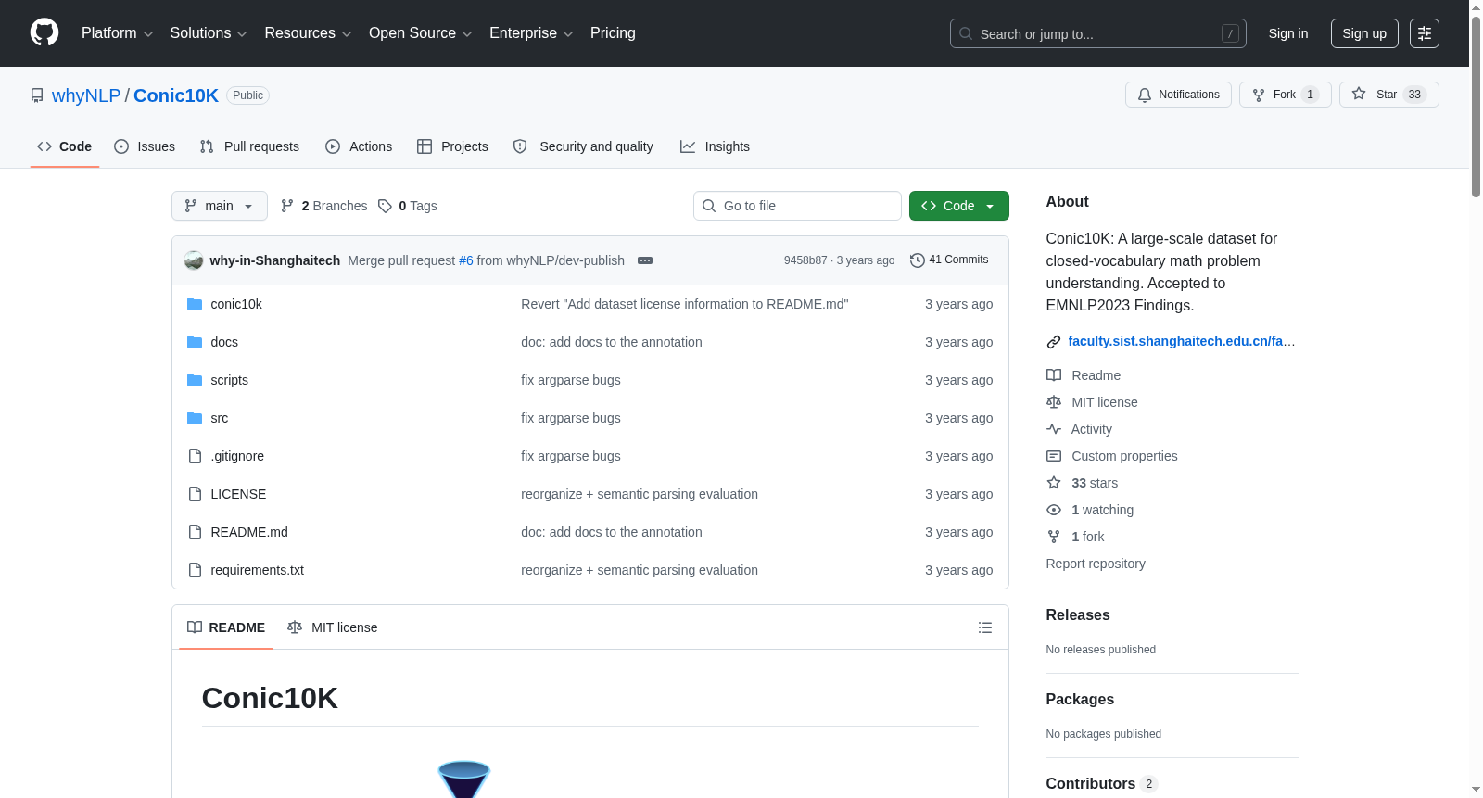Image resolution: width=1483 pixels, height=798 pixels.
Task: Click the tag icon next to 0 Tags
Action: click(386, 206)
